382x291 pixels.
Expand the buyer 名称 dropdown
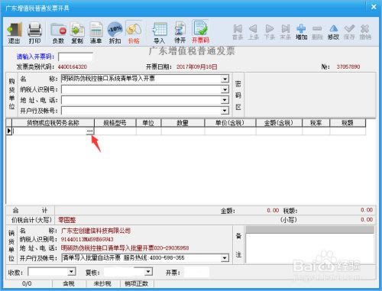pyautogui.click(x=225, y=79)
